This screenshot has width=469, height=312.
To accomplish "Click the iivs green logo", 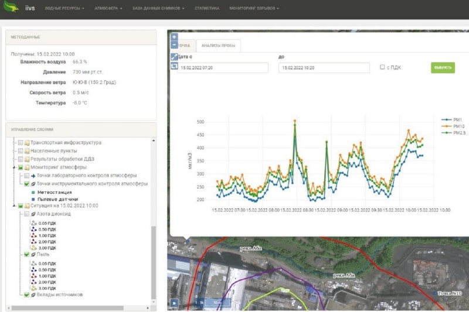I will pyautogui.click(x=11, y=8).
